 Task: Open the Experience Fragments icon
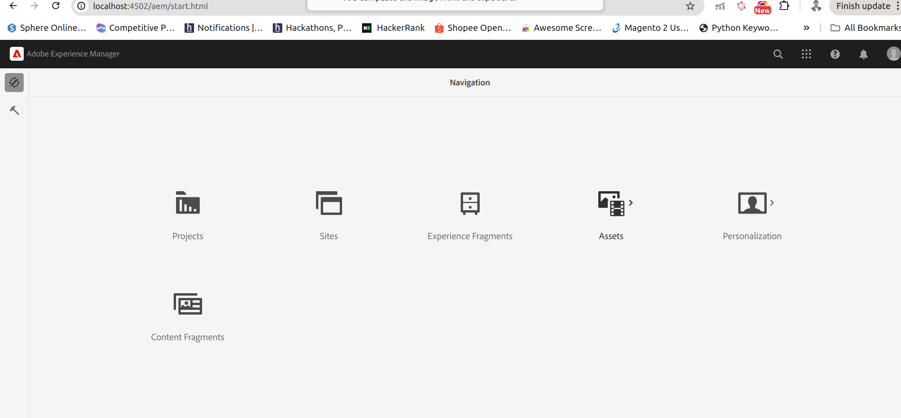coord(470,203)
